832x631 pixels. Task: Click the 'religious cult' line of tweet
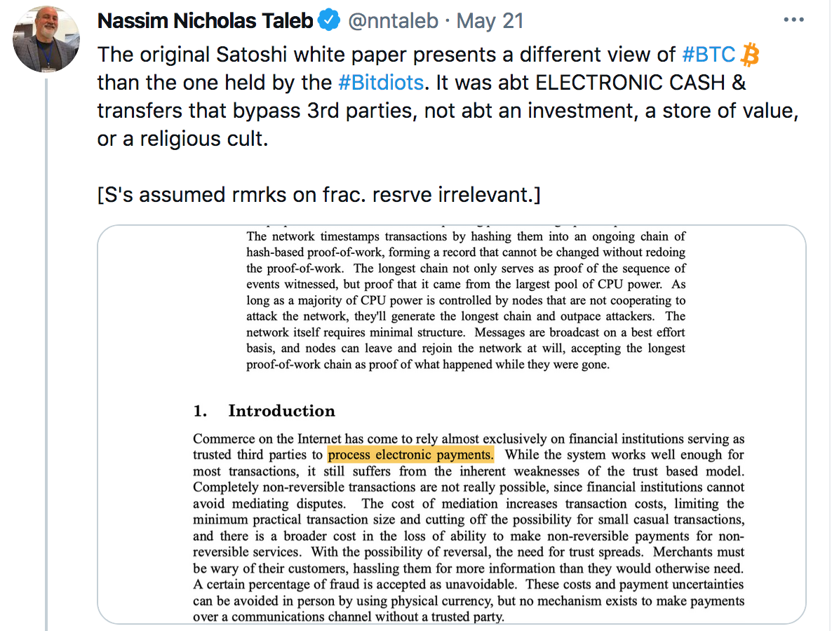[x=182, y=139]
